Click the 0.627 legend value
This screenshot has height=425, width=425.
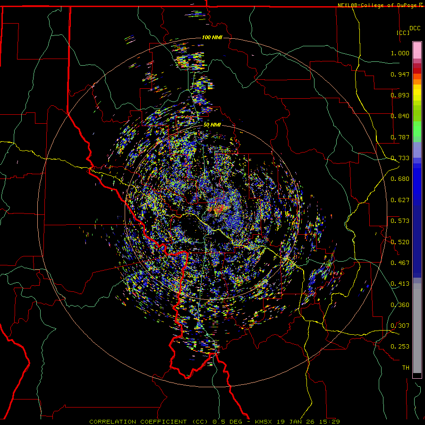(400, 200)
